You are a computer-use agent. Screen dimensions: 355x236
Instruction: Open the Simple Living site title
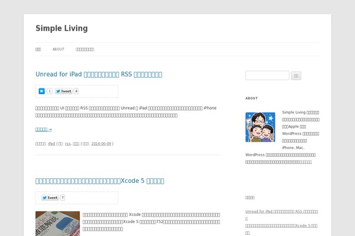[62, 28]
